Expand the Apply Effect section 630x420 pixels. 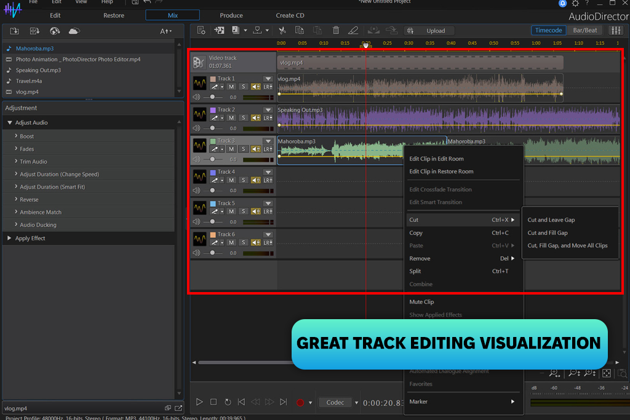click(9, 238)
